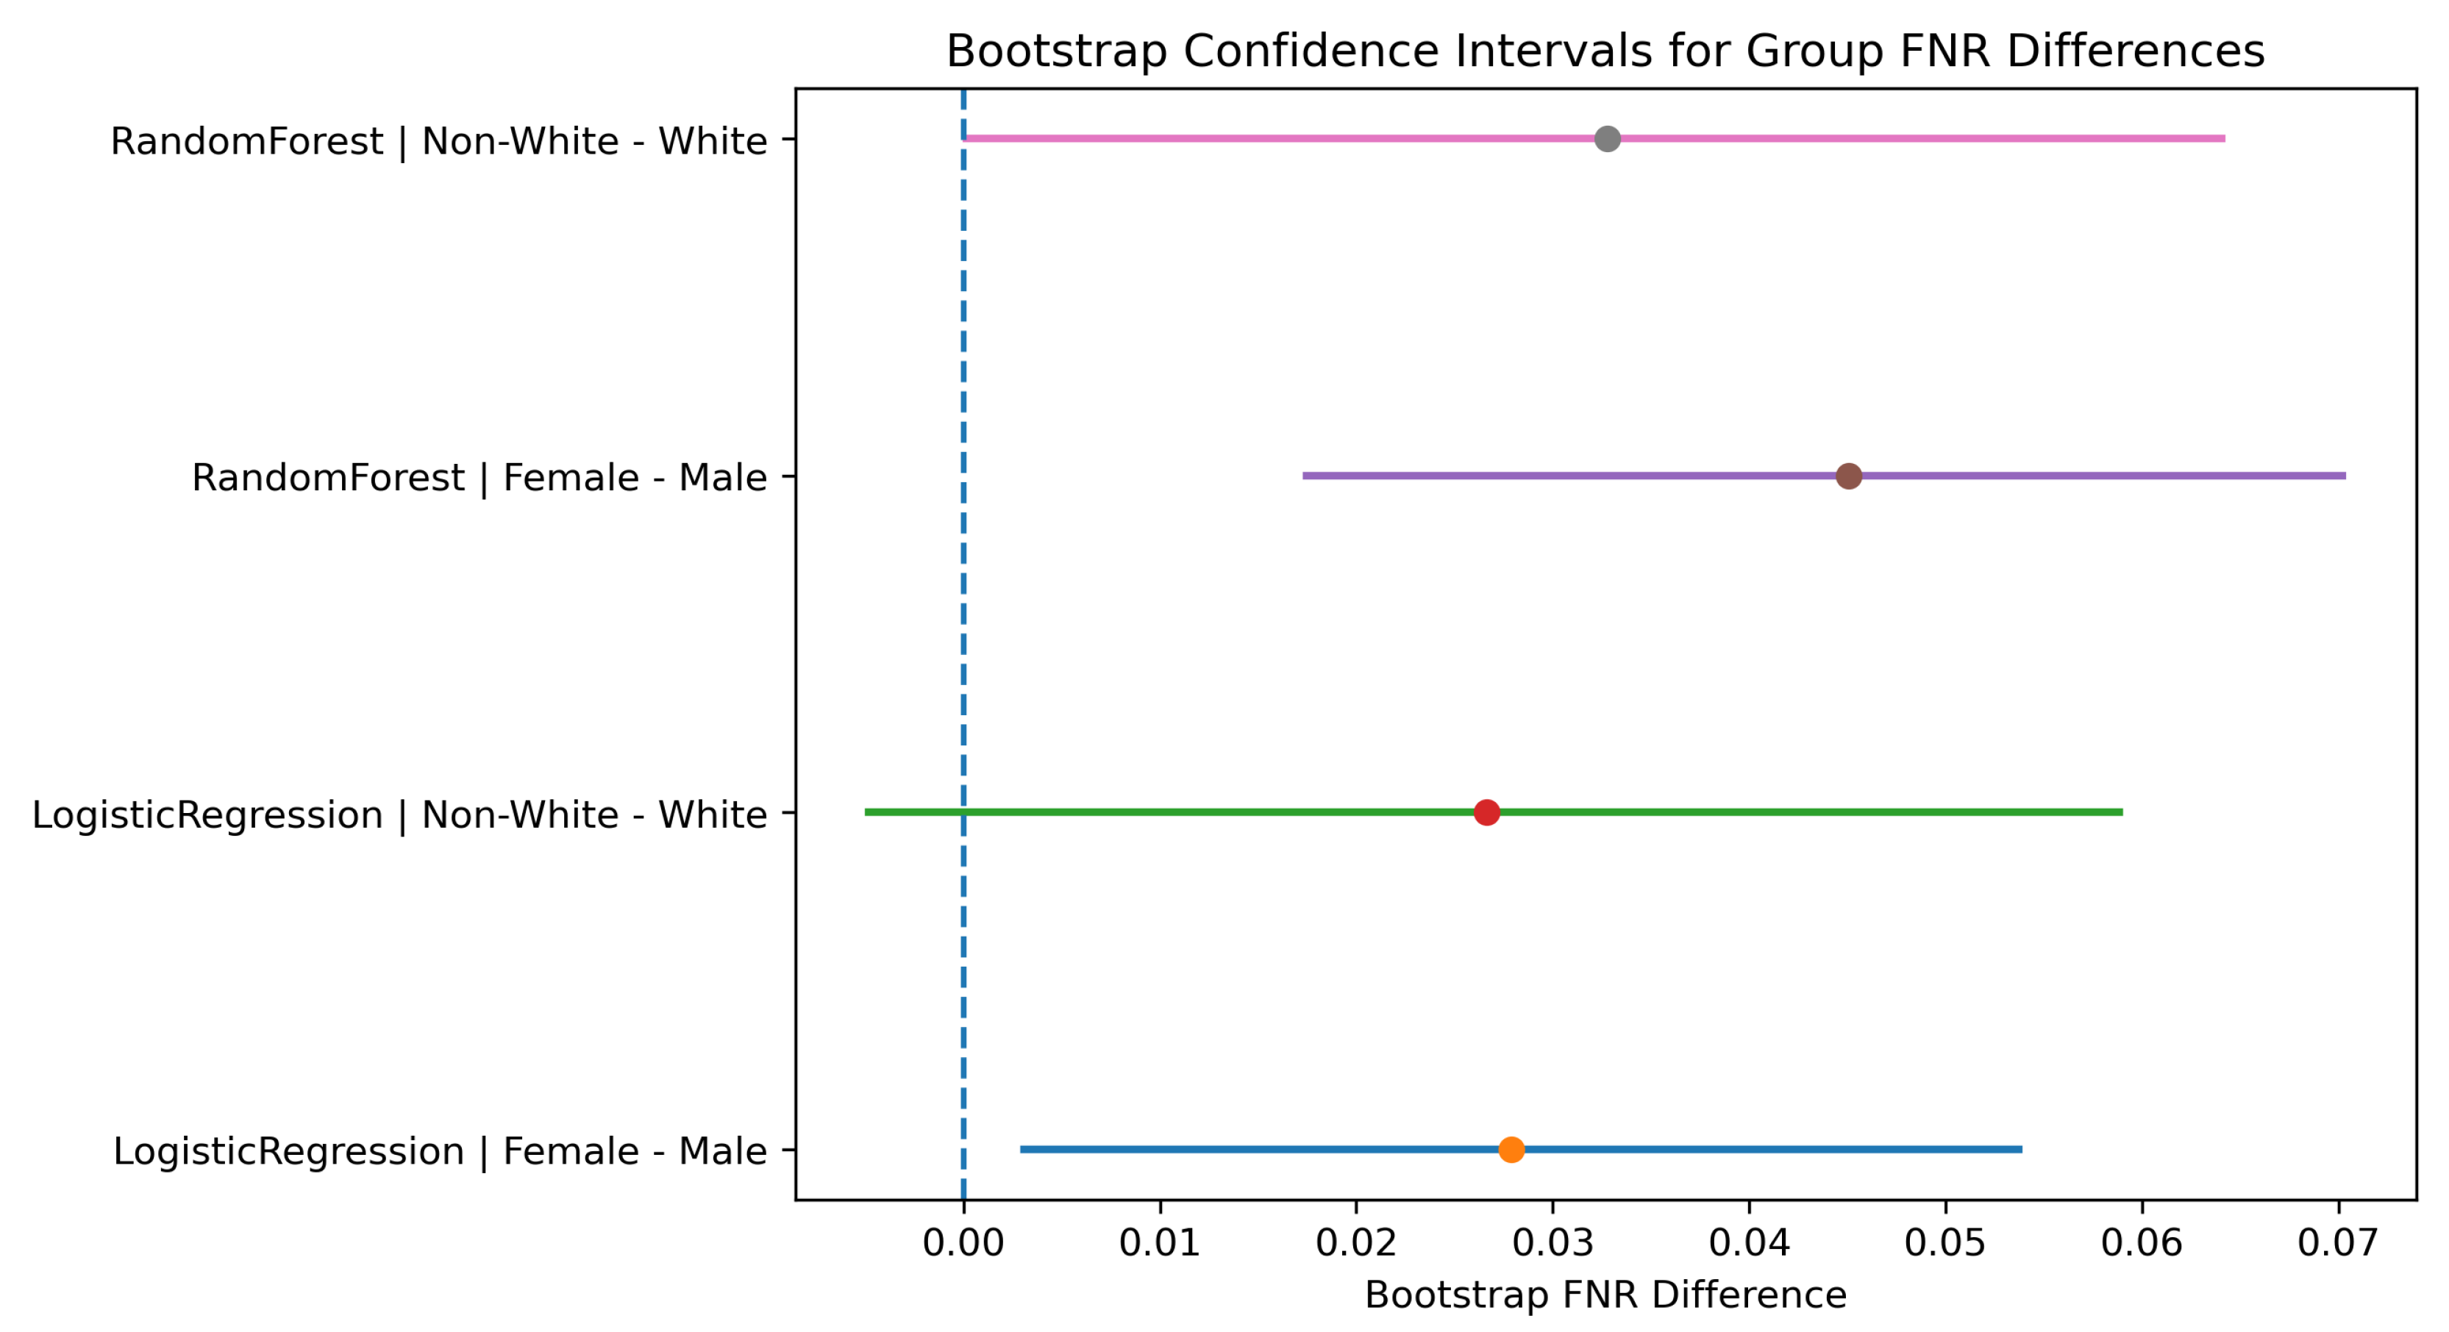
Task: Click the x-axis tick label 0.04
Action: [1750, 1243]
